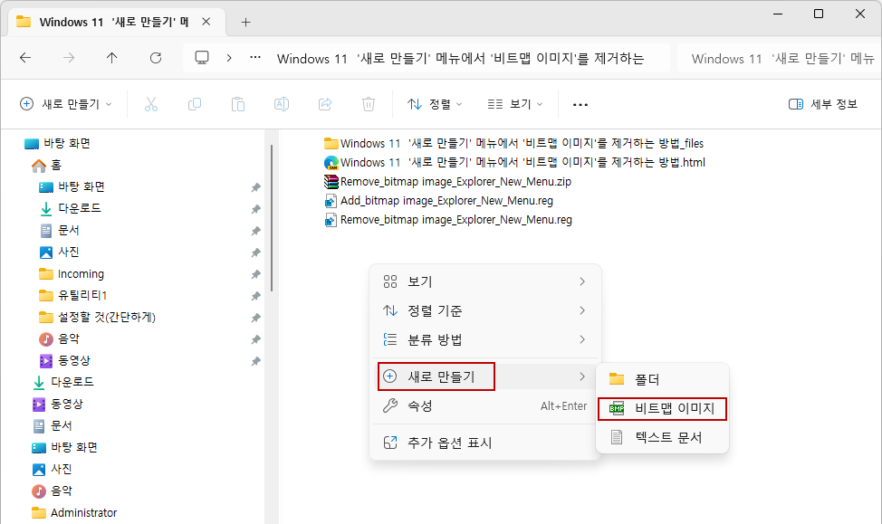This screenshot has height=524, width=882.
Task: Open top-level 바탕 화면 above 홈
Action: coord(57,143)
